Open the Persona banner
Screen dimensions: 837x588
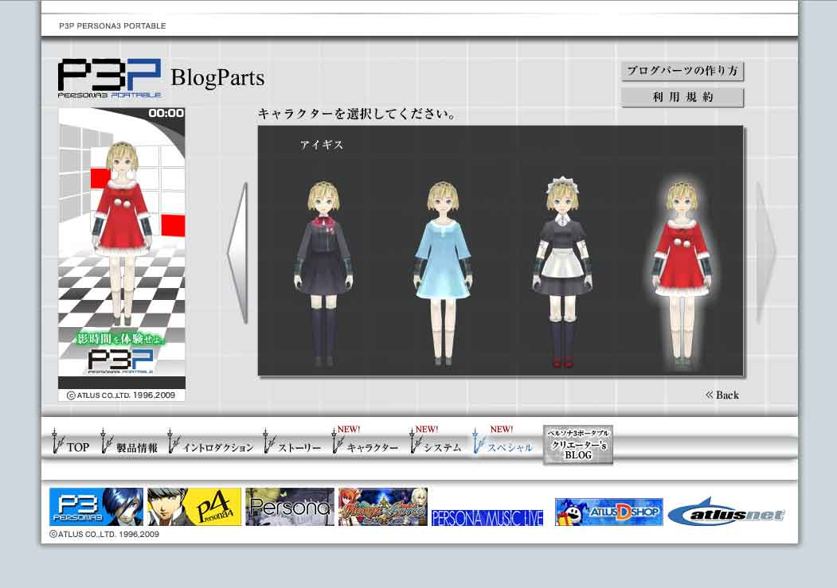tap(290, 506)
